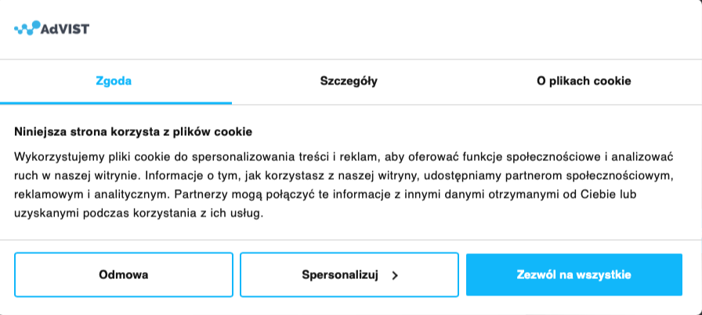Open the Spersonalizuj options button
The image size is (702, 315).
pyautogui.click(x=341, y=274)
